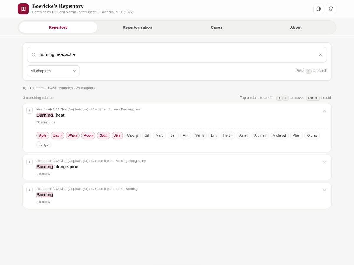Go to the Cases tab
The height and width of the screenshot is (265, 354).
pos(217,27)
